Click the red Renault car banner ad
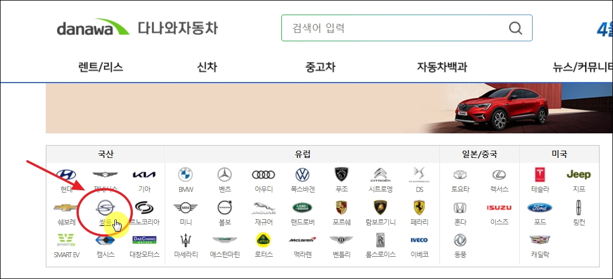This screenshot has width=613, height=279. pyautogui.click(x=329, y=108)
